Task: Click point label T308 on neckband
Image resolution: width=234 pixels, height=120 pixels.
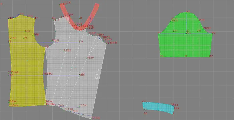Action: coord(79,24)
